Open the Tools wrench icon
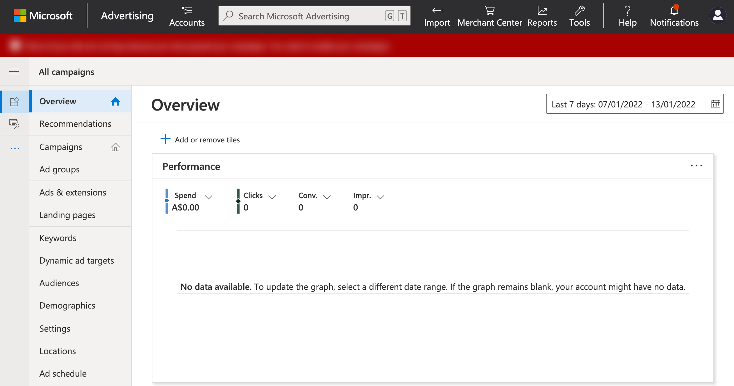This screenshot has height=386, width=734. click(579, 11)
